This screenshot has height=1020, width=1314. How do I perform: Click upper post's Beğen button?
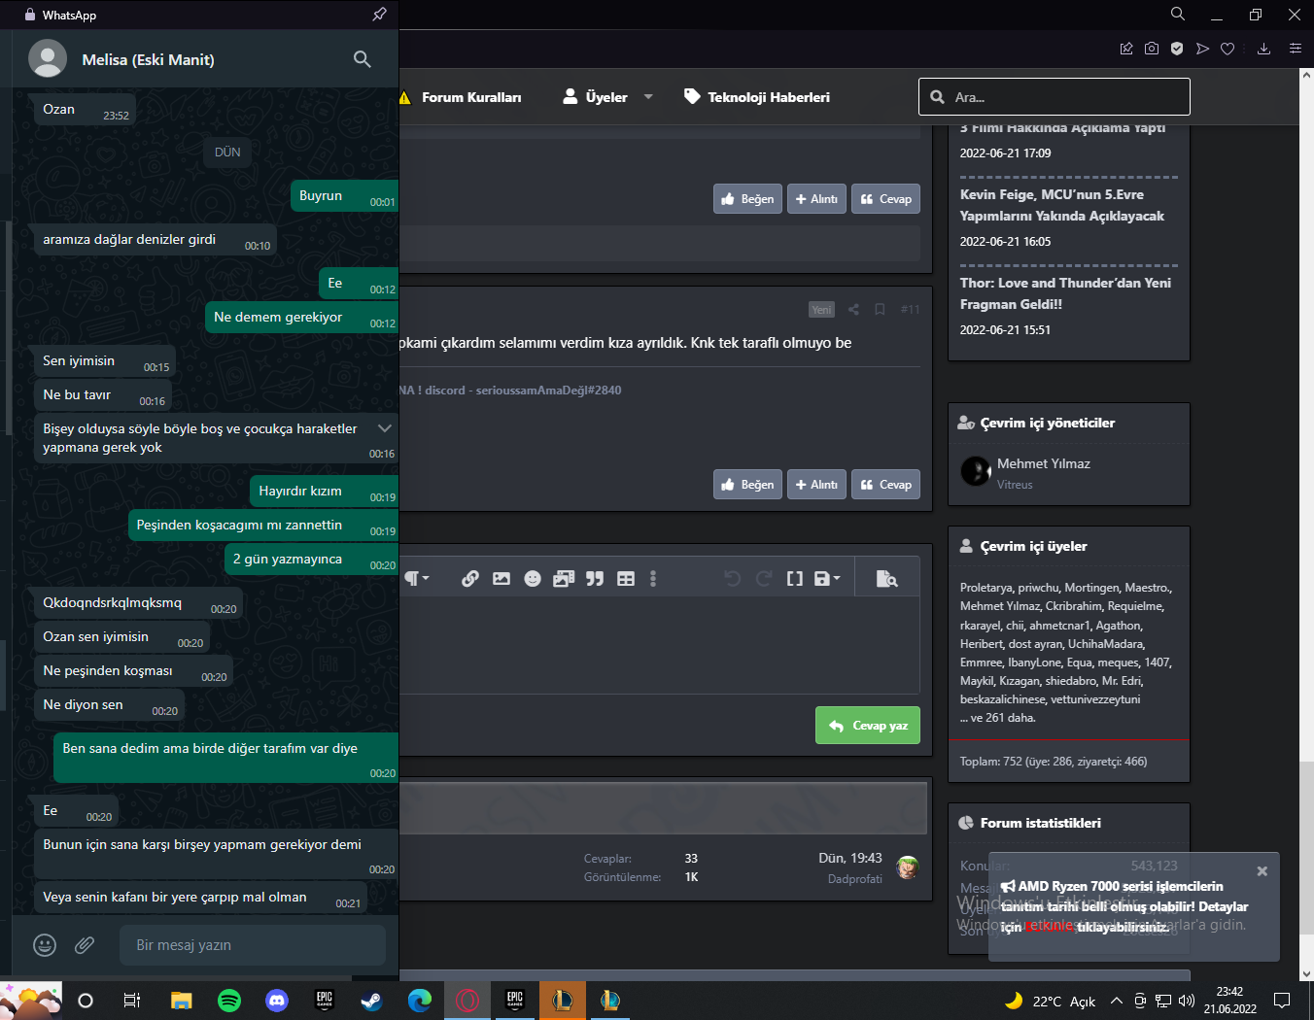click(747, 199)
